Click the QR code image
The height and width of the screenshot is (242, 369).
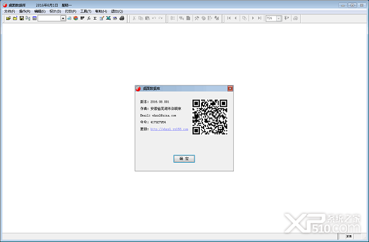pyautogui.click(x=210, y=117)
